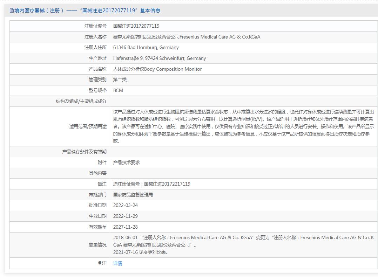Screen dimensions: 378x277
Task: Click the document icon in page header
Action: coord(12,11)
